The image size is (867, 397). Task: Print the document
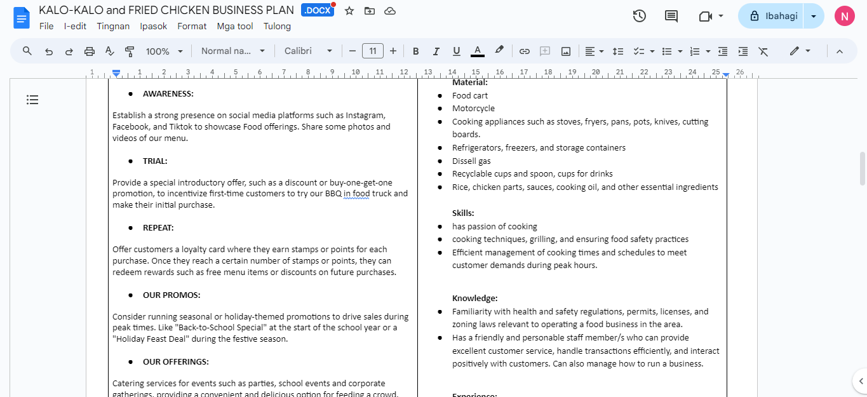coord(90,51)
